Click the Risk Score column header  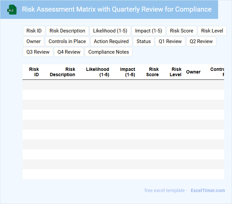pyautogui.click(x=153, y=72)
